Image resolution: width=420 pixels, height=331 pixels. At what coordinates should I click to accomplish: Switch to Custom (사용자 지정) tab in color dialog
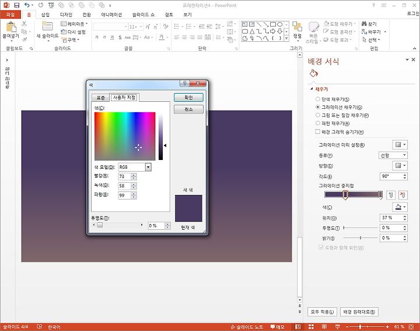pos(124,98)
